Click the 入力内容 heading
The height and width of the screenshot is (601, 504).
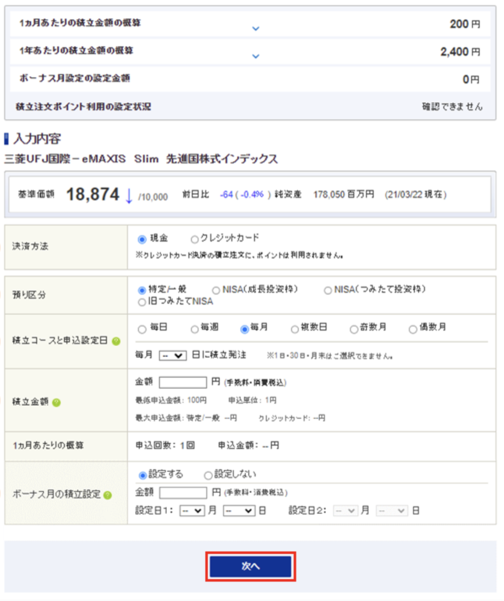[37, 139]
